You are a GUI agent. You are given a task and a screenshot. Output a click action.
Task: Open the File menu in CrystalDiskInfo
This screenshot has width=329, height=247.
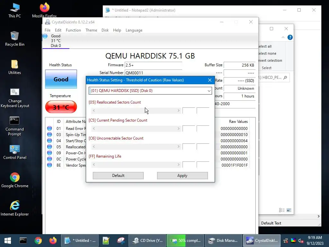(48, 30)
